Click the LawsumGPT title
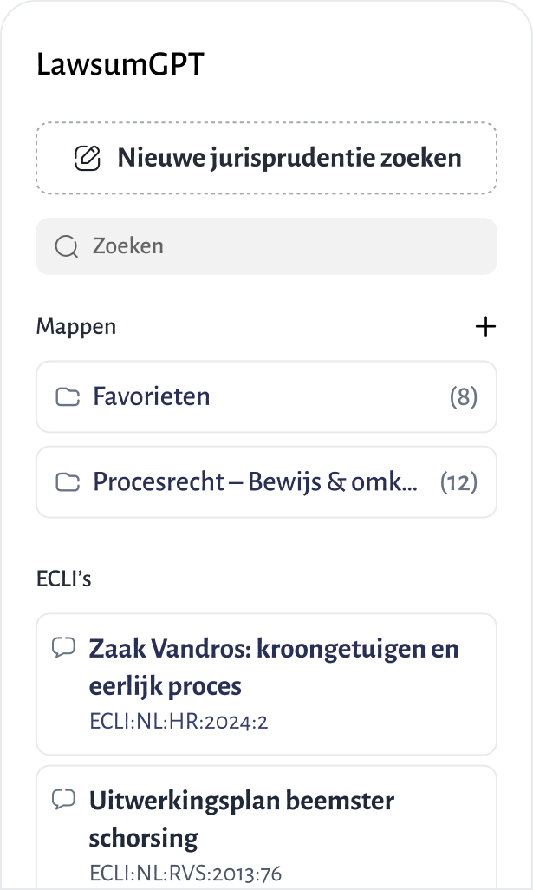This screenshot has width=533, height=890. click(x=120, y=65)
